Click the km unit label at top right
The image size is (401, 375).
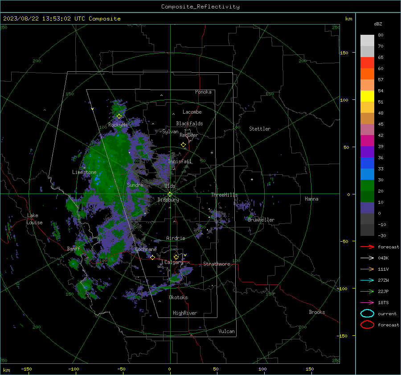348,19
